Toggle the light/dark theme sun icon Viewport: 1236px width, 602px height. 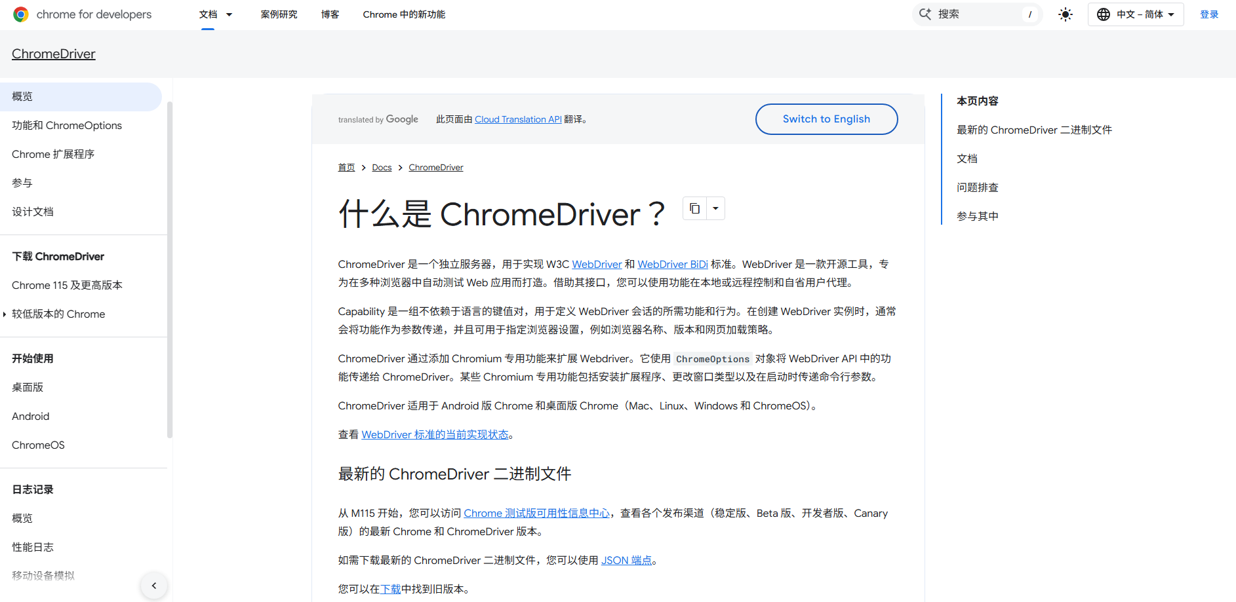[1066, 14]
